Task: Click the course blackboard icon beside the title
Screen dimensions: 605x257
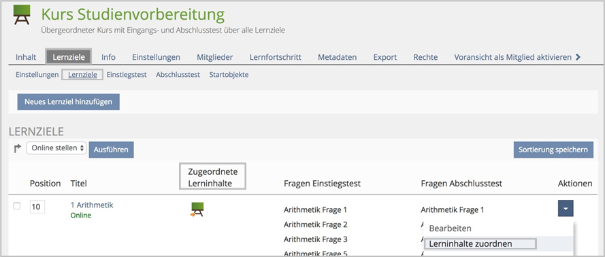Action: coord(22,15)
